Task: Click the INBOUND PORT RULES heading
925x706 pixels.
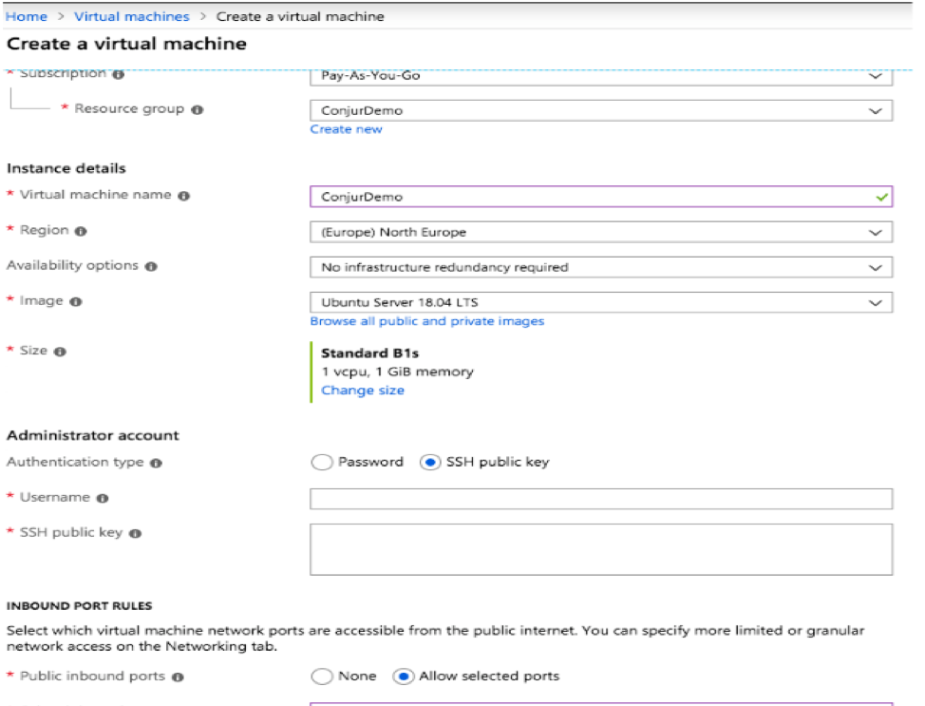Action: [79, 605]
